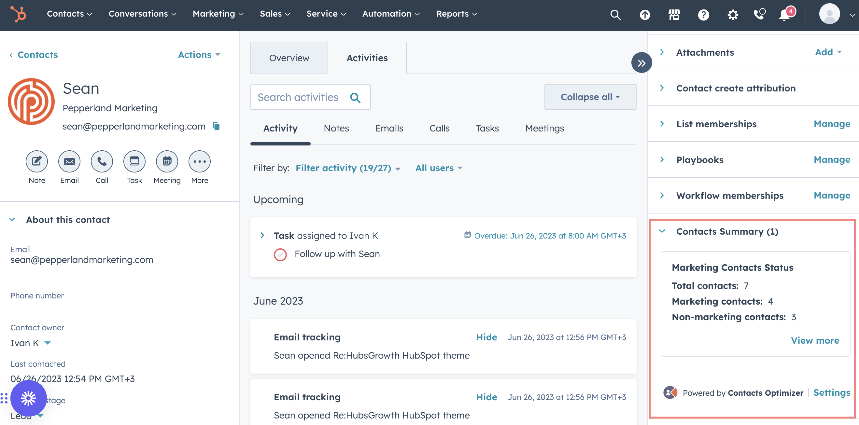Log a Call with Sean
Viewport: 859px width, 425px height.
[102, 161]
